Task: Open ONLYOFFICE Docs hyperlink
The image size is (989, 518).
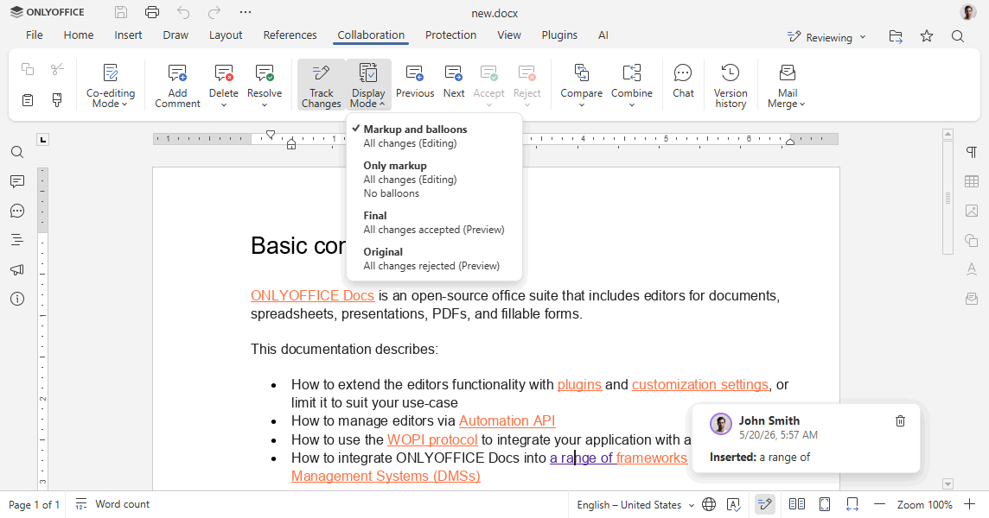Action: [x=312, y=295]
